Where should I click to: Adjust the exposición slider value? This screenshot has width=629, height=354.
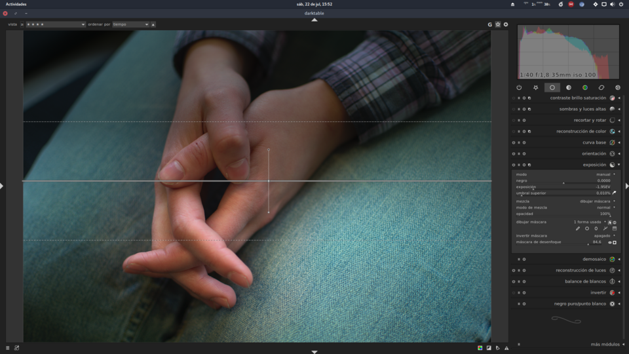(x=563, y=187)
